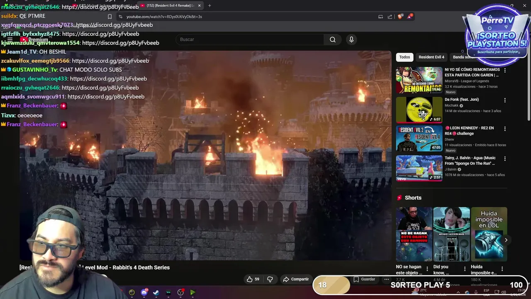This screenshot has height=299, width=531.
Task: Share the video with Compartir
Action: click(x=296, y=279)
